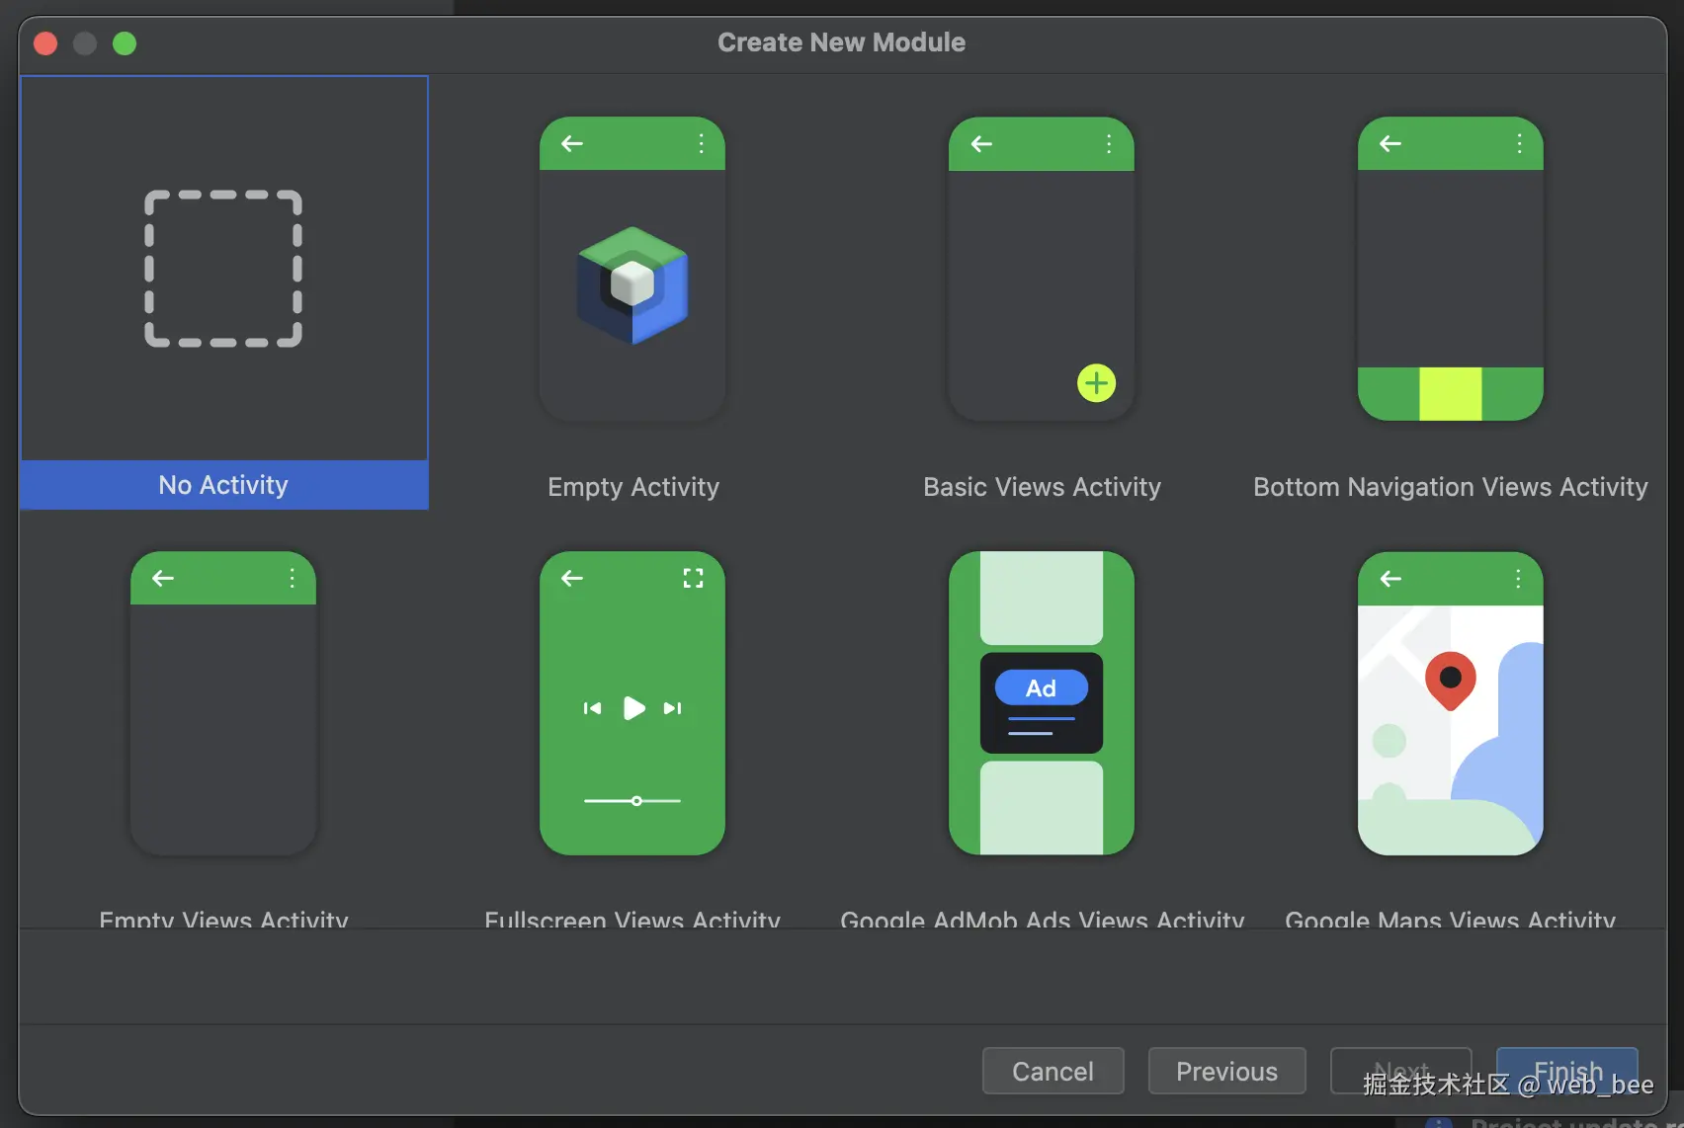Click Finish to create the module

point(1567,1071)
